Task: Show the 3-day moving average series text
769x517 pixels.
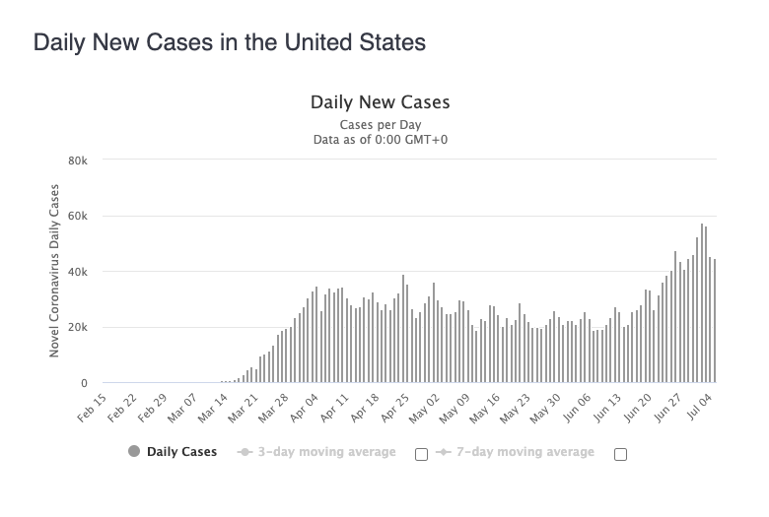Action: tap(327, 452)
